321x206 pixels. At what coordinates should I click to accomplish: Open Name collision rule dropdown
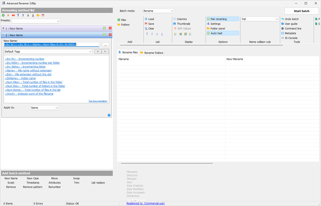[260, 19]
